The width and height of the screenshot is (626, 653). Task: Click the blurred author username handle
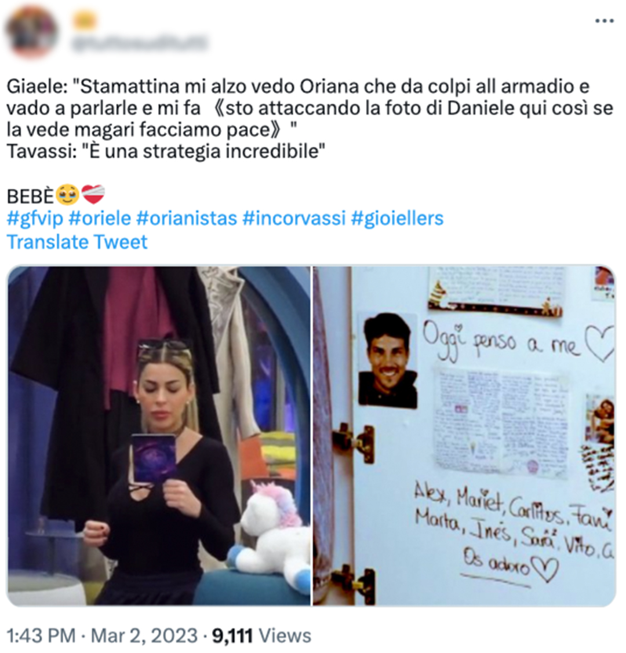pyautogui.click(x=140, y=43)
